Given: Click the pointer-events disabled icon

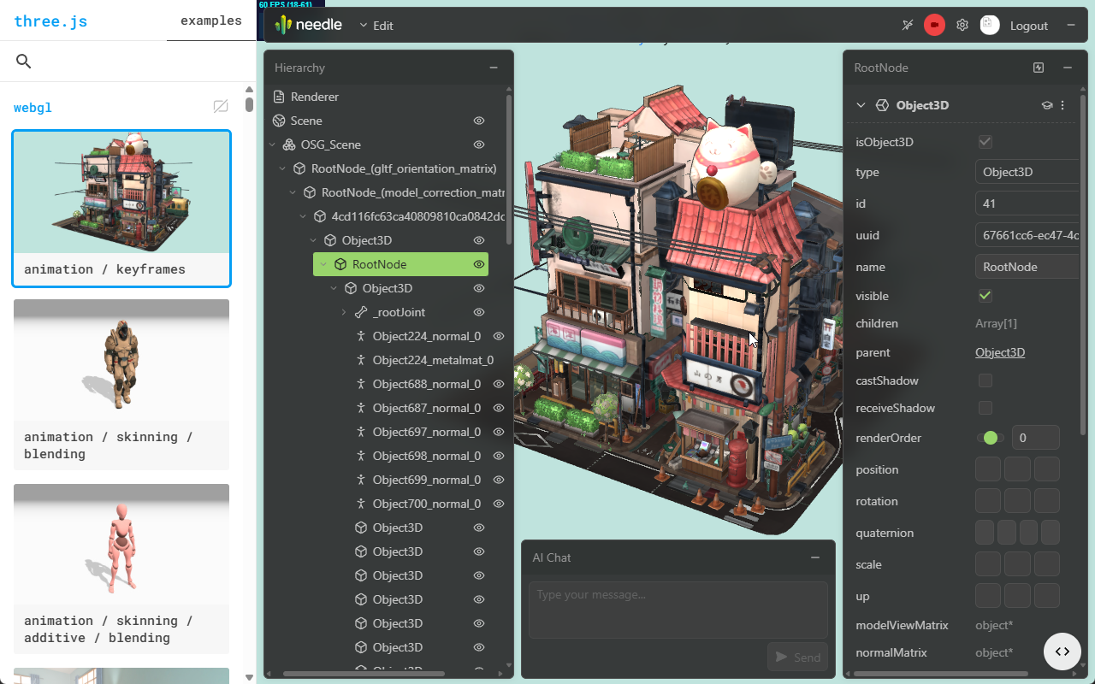Looking at the screenshot, I should 907,25.
